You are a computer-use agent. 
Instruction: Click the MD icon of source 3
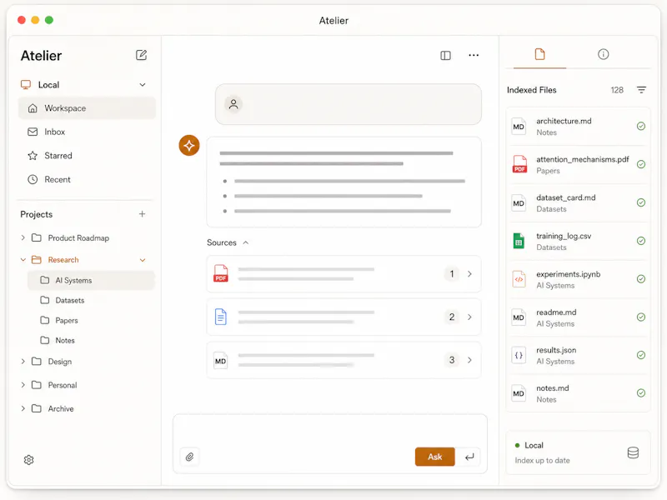pyautogui.click(x=220, y=361)
